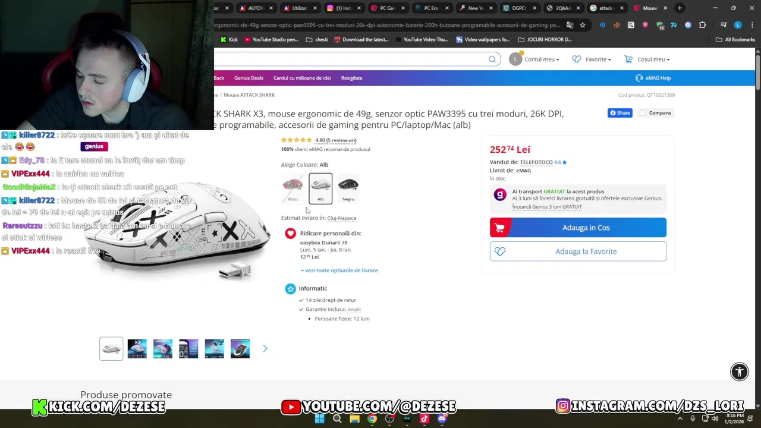Open TikTok from the taskbar
The image size is (761, 428).
(424, 418)
